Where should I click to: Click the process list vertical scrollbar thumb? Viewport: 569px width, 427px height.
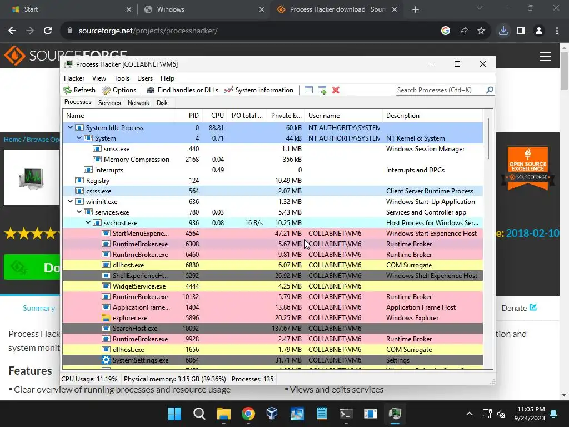[488, 138]
